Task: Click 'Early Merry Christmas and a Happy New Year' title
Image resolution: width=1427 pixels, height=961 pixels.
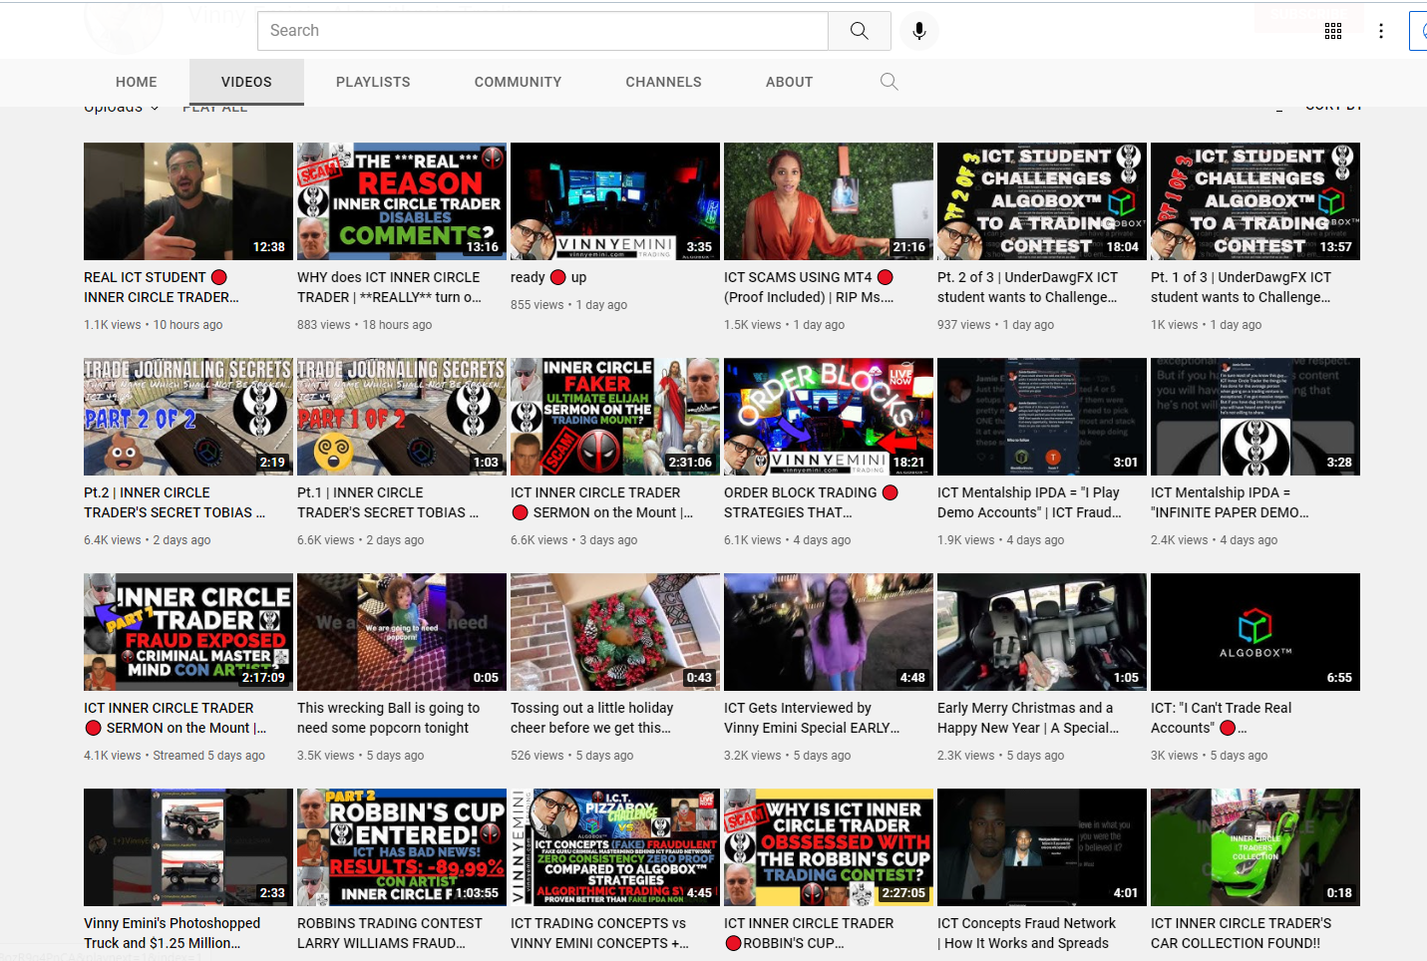Action: 1028,718
